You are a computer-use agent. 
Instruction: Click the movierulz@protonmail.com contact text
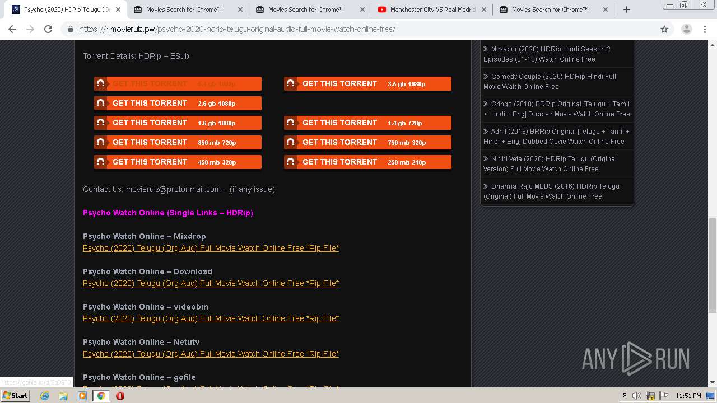pyautogui.click(x=173, y=189)
